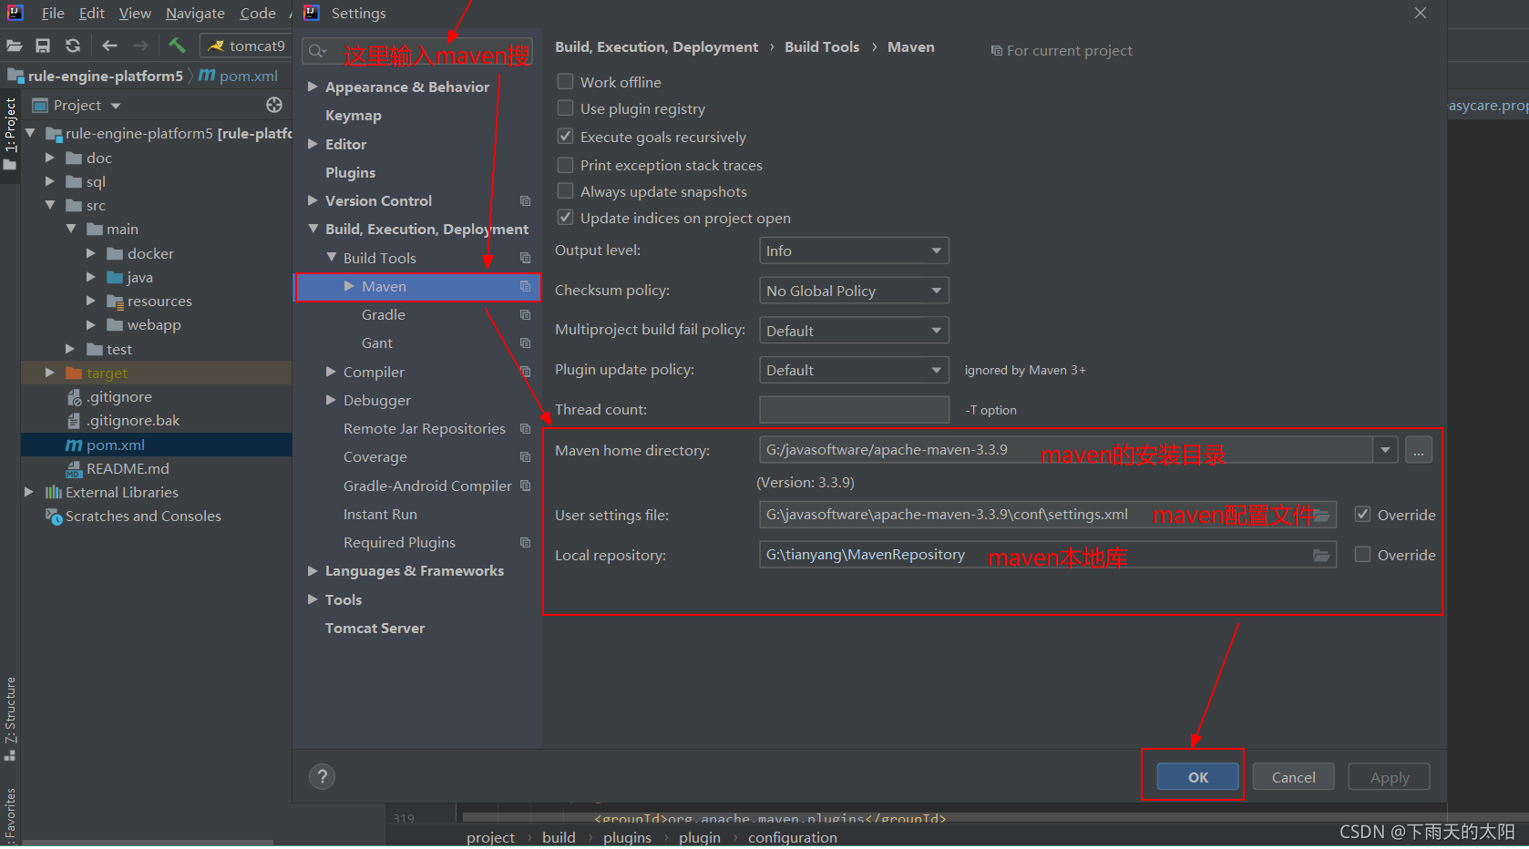Viewport: 1529px width, 849px height.
Task: Open the Checksum policy dropdown
Action: (x=854, y=291)
